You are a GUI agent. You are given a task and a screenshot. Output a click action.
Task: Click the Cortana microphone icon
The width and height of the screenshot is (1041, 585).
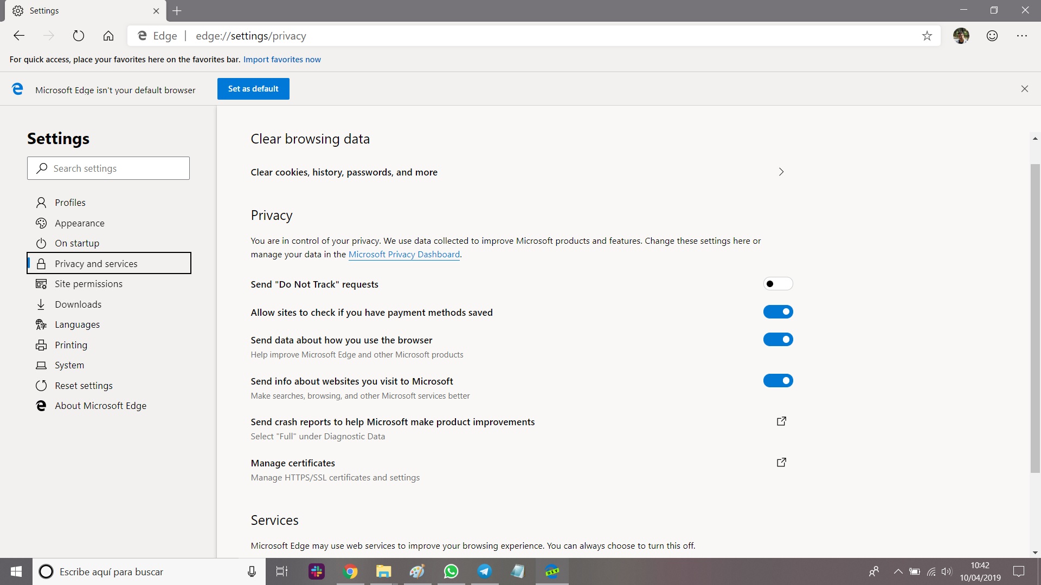[x=252, y=571]
